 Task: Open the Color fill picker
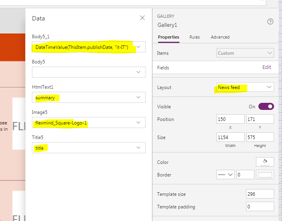pyautogui.click(x=265, y=162)
